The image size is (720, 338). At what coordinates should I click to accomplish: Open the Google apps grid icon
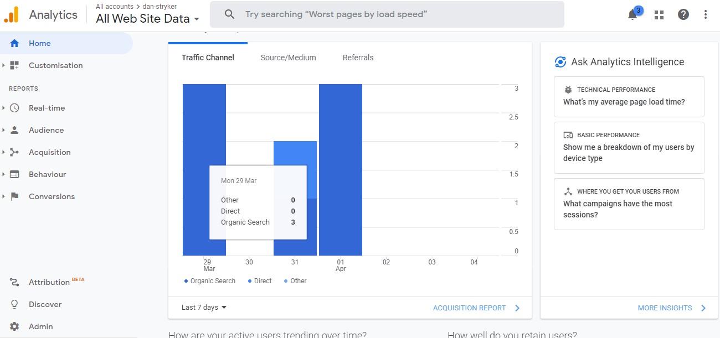[659, 15]
